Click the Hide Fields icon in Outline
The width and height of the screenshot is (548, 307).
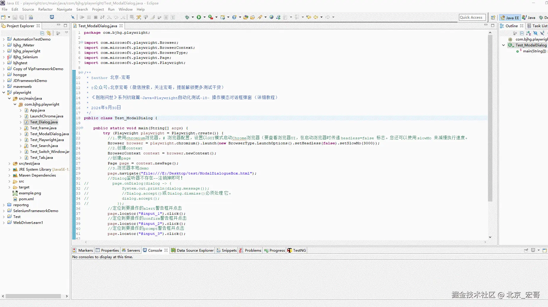pyautogui.click(x=535, y=33)
